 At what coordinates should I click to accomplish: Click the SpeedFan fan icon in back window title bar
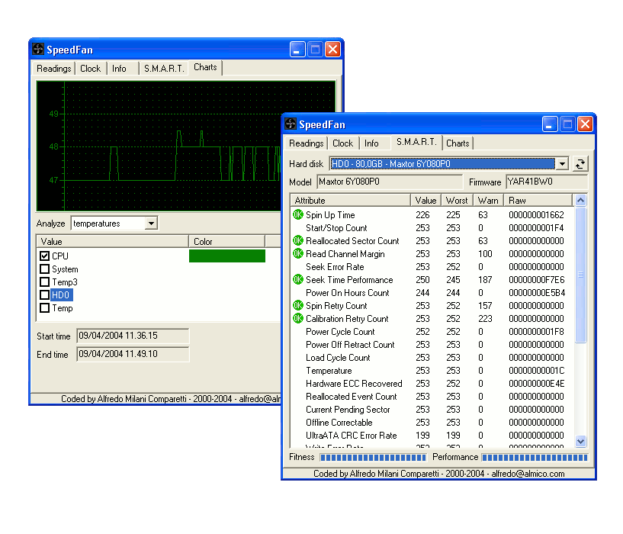pos(38,50)
